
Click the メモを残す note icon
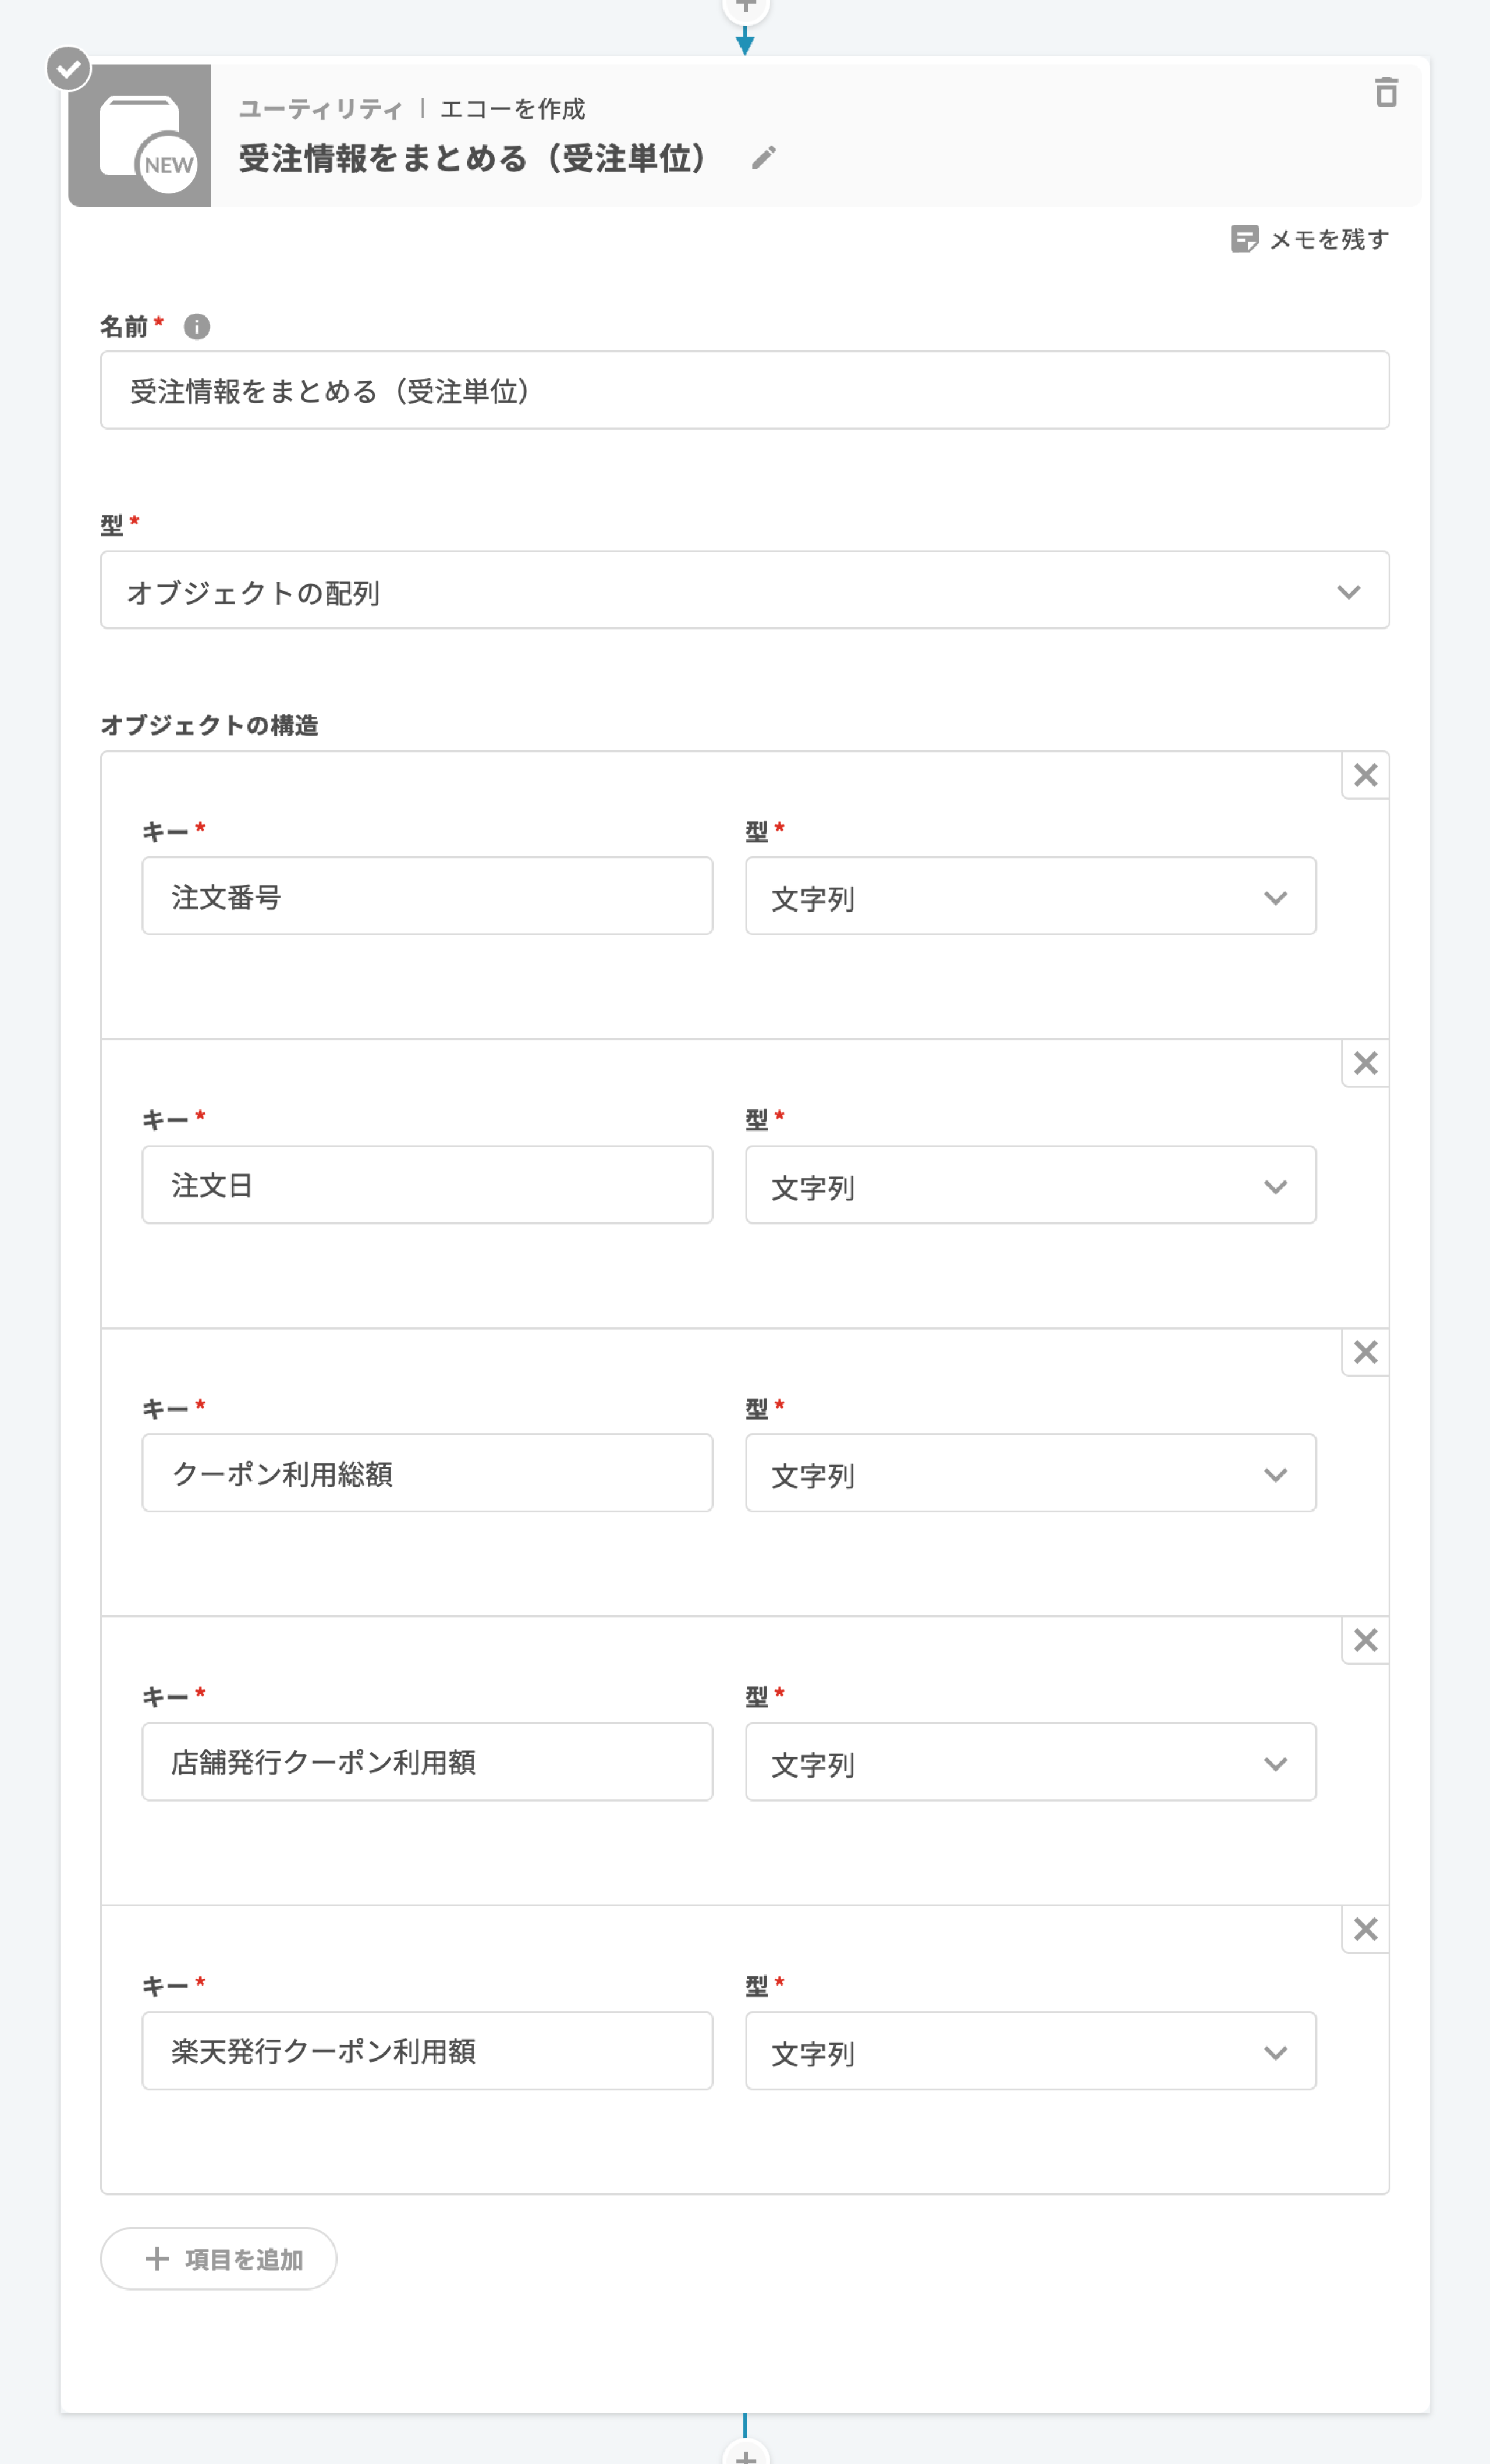(1243, 239)
